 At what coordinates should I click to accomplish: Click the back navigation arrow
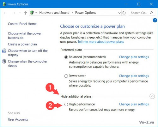point(5,13)
